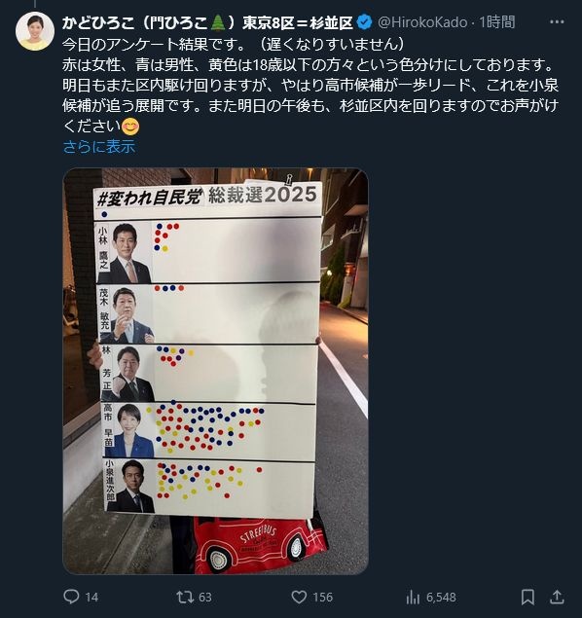Open the @HirokoKado handle link
This screenshot has width=582, height=618.
tap(422, 22)
